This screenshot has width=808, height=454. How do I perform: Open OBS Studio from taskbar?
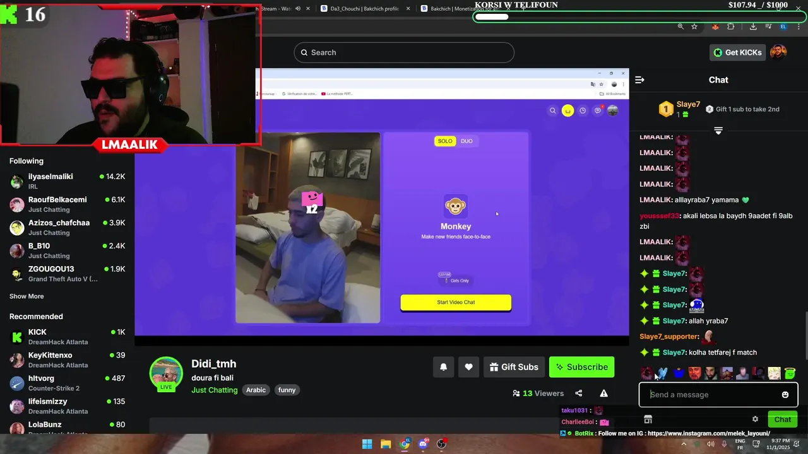tap(442, 444)
